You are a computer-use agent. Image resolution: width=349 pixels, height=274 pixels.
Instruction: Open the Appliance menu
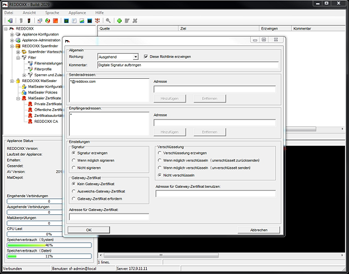tap(77, 12)
